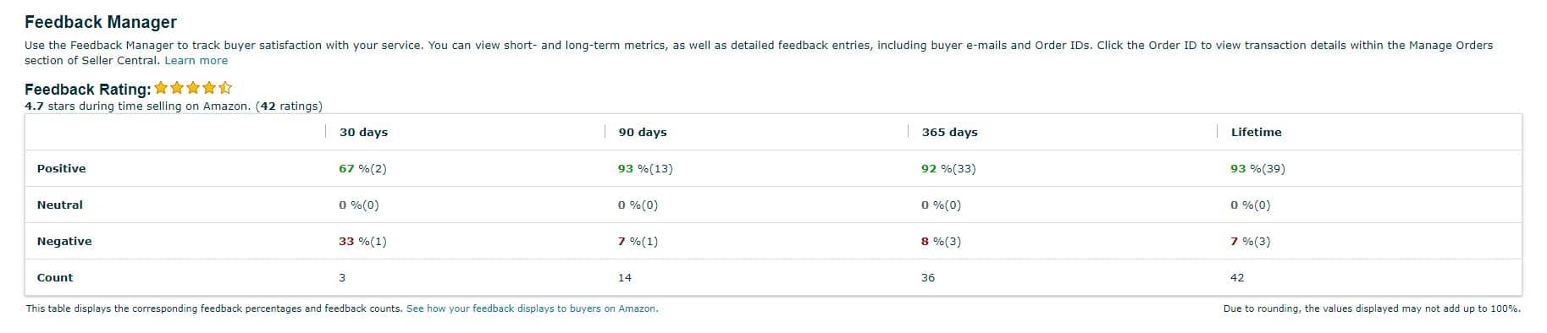Click the Feedback Manager heading
Screen dimensions: 1547x333
click(101, 23)
